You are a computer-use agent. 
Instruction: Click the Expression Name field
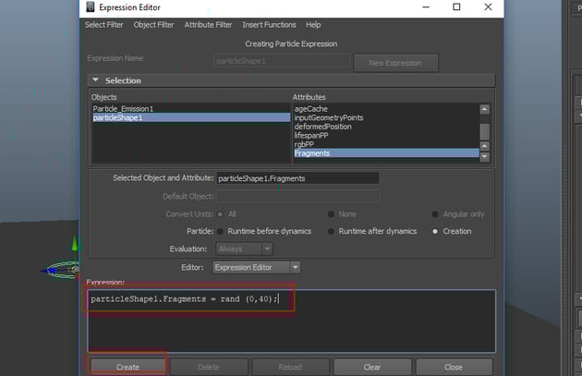coord(282,61)
